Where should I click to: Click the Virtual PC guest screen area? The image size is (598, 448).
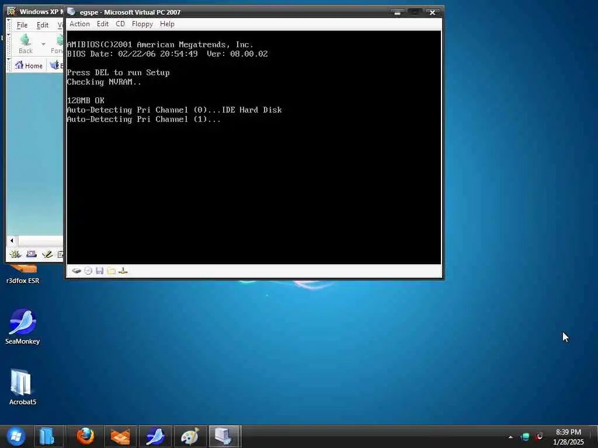coord(254,148)
